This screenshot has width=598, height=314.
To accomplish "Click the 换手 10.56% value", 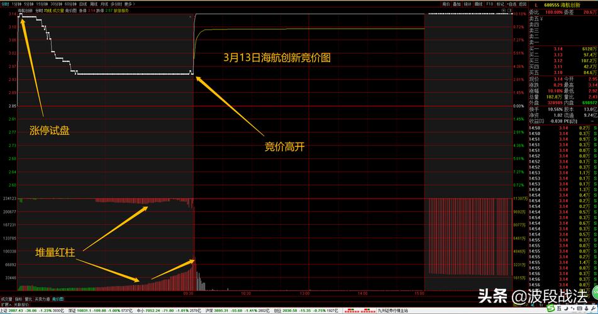I will coord(555,109).
